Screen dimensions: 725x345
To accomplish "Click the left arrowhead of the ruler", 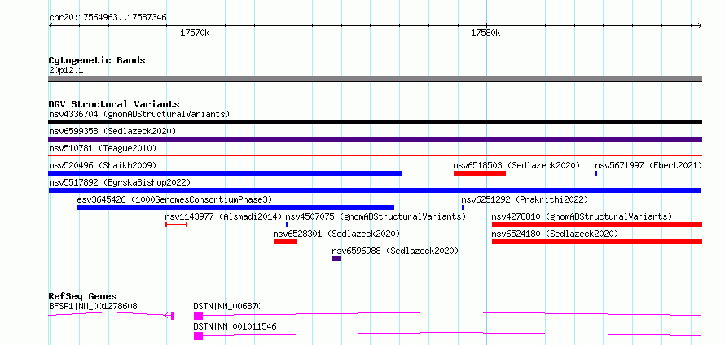I will point(51,25).
